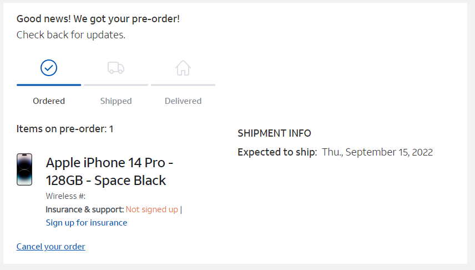Click the blue Ordered progress bar
The height and width of the screenshot is (270, 475).
49,85
